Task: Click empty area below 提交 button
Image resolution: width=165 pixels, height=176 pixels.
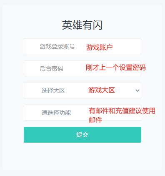Action: point(82,156)
